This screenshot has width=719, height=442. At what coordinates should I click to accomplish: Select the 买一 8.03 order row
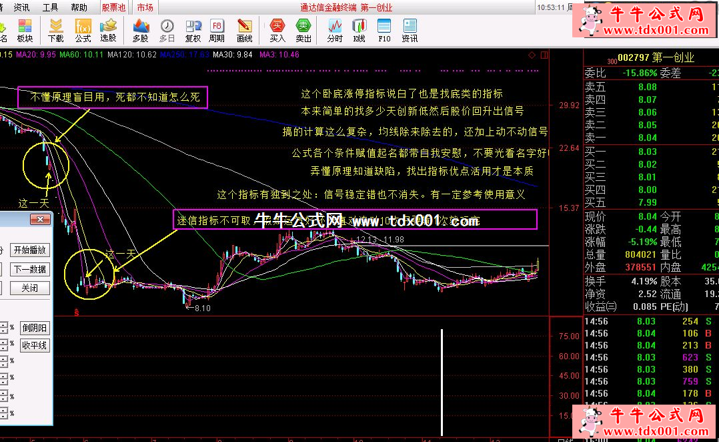pos(651,152)
